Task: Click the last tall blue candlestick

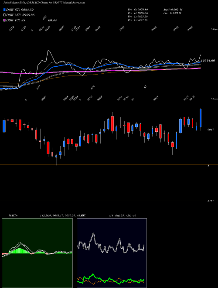Action: pos(201,118)
